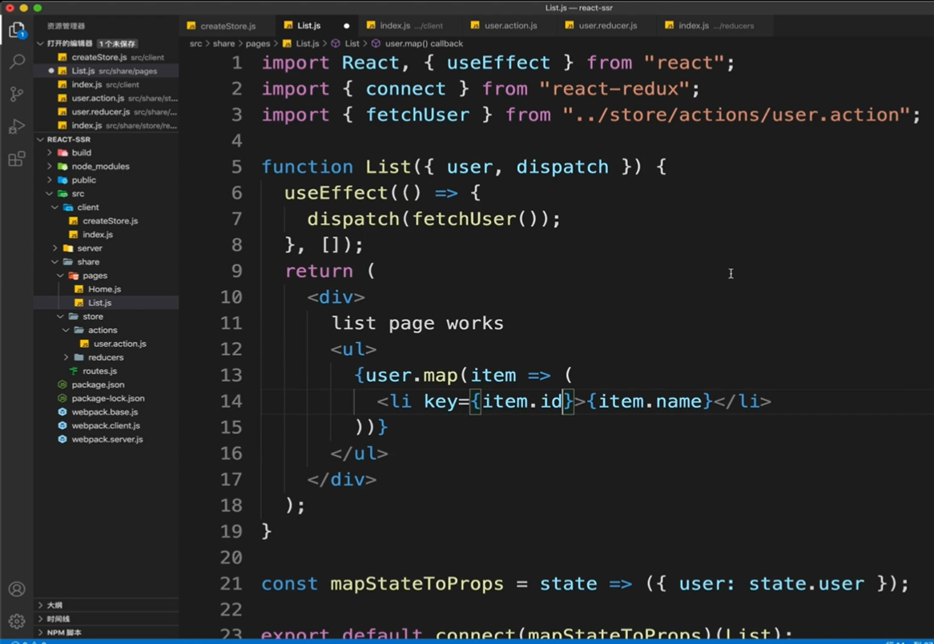Select List.js src/share/pages in open editors

click(x=107, y=71)
